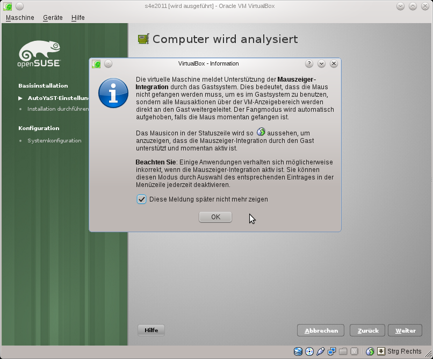Click the 'VirtualBox - Information' title text
Viewport: 433px width, 359px height.
tap(208, 63)
